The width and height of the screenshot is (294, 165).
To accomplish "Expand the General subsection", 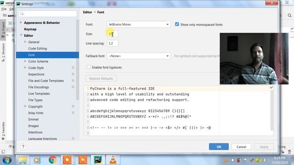I will click(25, 42).
